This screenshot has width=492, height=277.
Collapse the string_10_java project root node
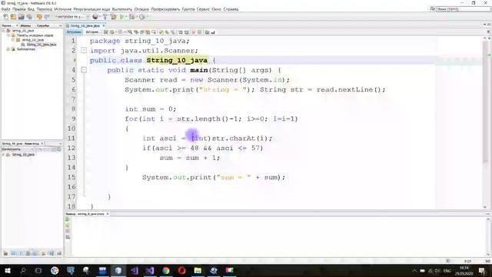click(3, 31)
